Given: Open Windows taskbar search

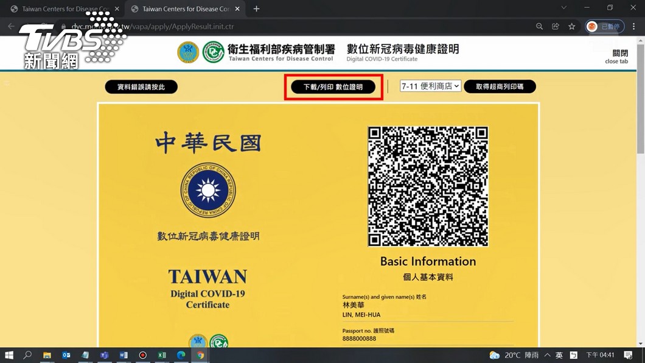Looking at the screenshot, I should point(27,354).
